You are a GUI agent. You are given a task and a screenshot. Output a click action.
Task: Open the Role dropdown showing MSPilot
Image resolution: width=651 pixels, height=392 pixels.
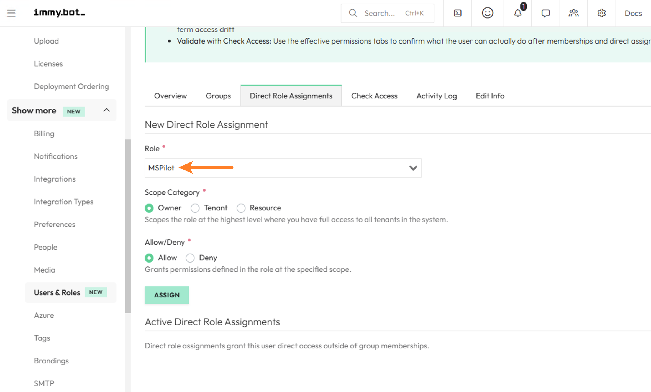point(283,168)
